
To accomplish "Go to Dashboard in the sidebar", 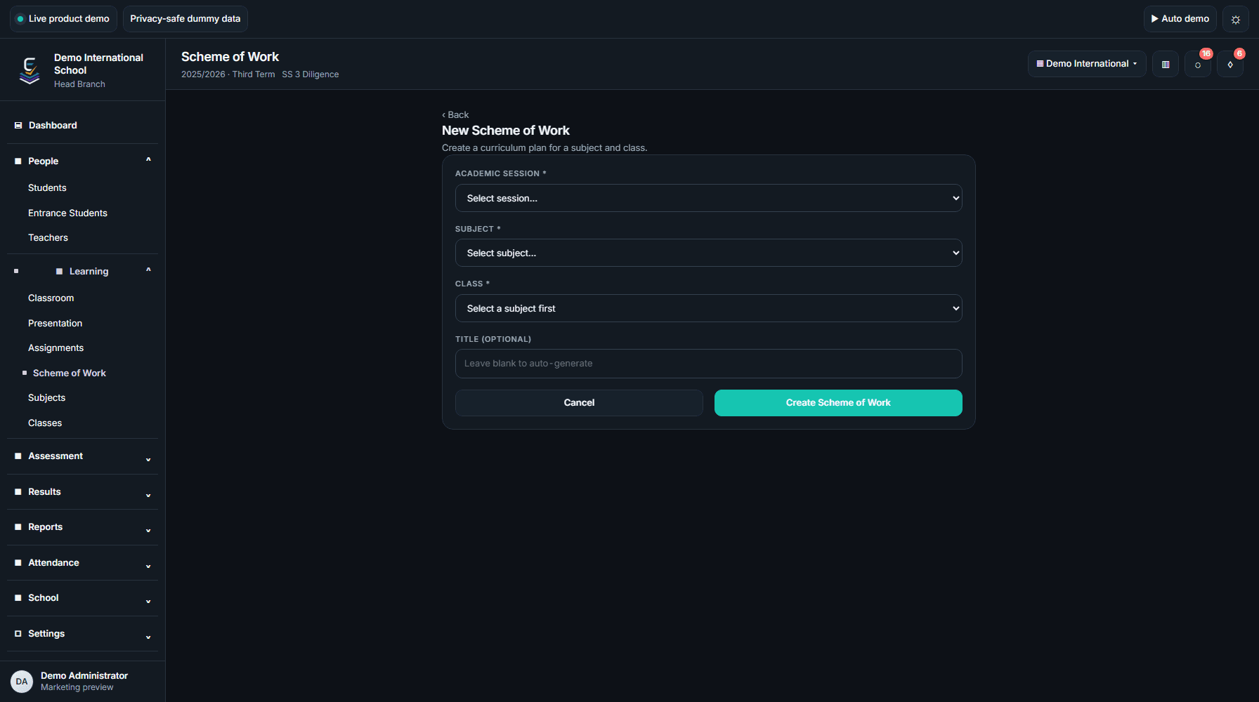I will [82, 126].
